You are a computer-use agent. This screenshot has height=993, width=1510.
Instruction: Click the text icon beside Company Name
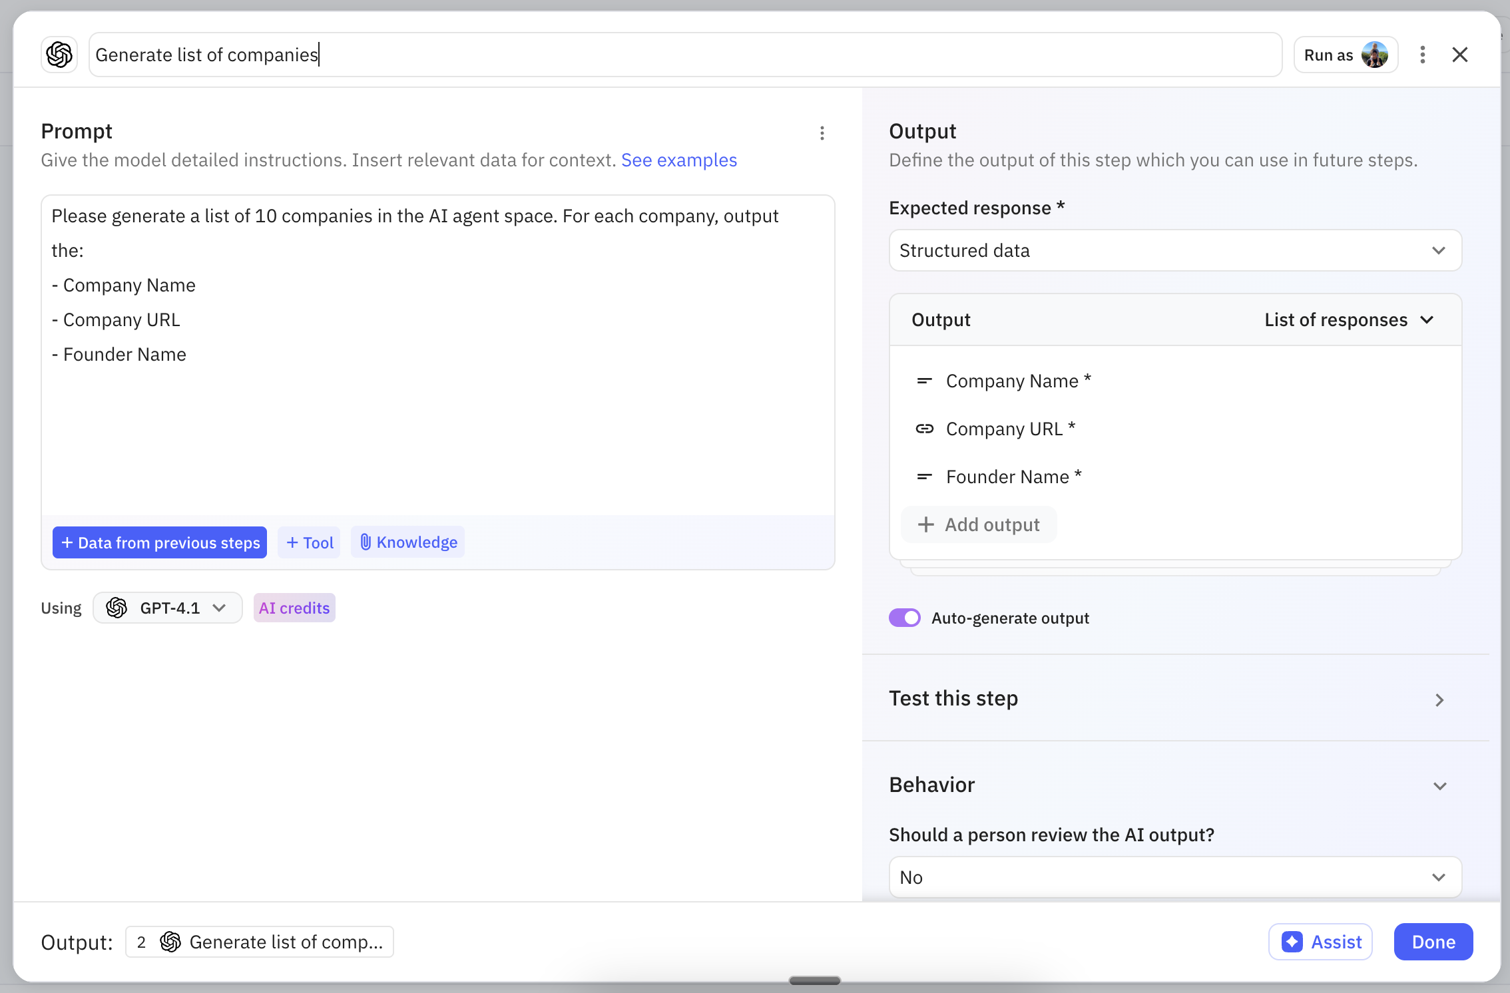pyautogui.click(x=924, y=381)
